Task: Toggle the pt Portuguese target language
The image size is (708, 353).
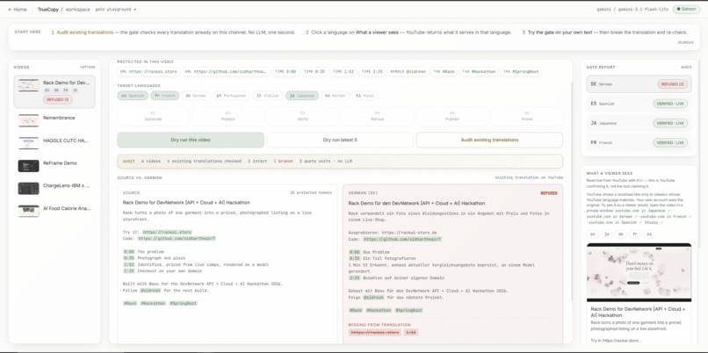Action: click(231, 96)
